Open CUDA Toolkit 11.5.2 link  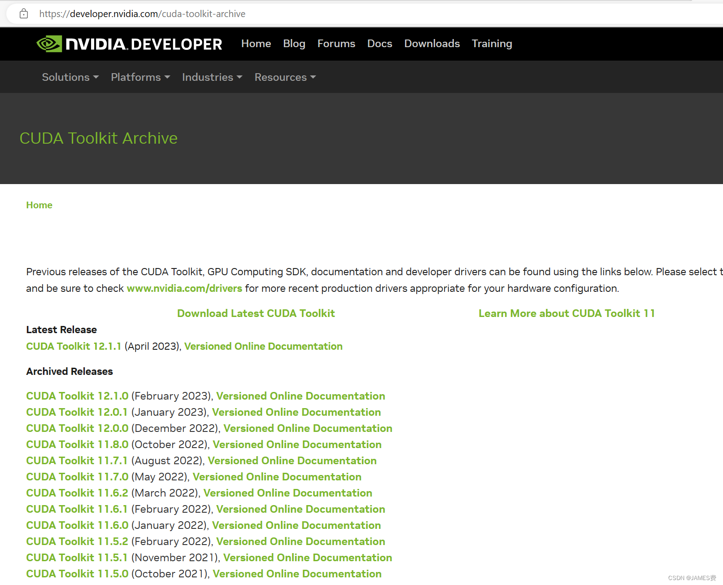click(x=77, y=541)
